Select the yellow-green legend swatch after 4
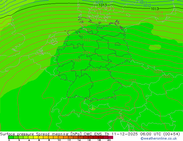 (x=31, y=137)
